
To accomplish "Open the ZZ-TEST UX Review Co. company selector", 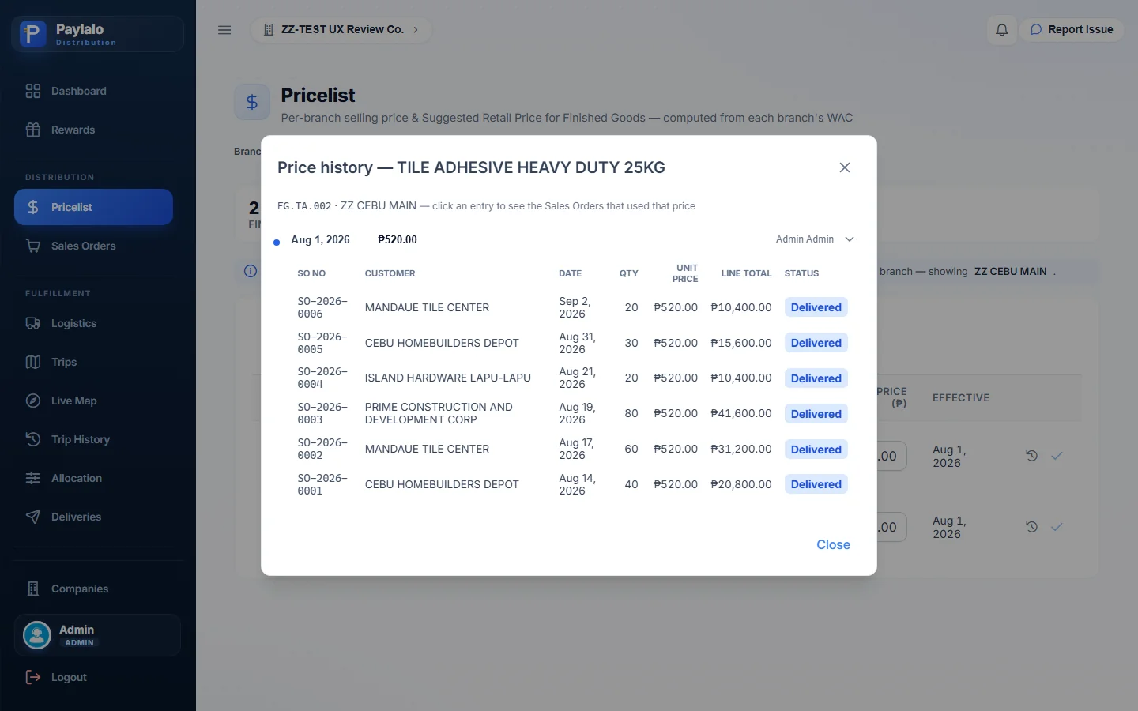I will tap(341, 30).
